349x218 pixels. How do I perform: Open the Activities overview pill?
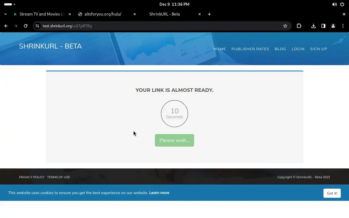(x=10, y=4)
